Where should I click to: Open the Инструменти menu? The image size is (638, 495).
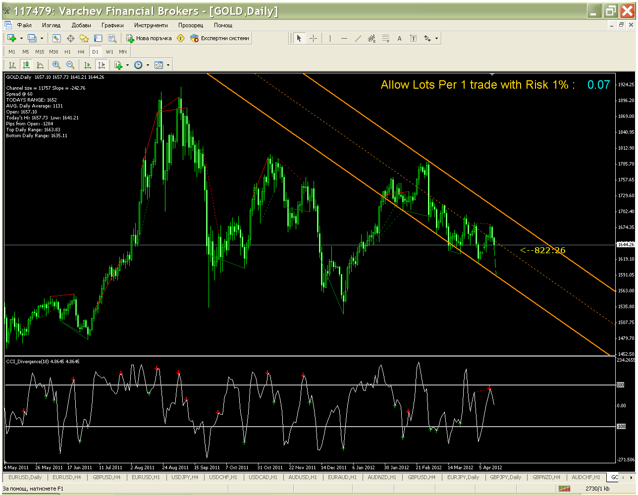pos(151,25)
